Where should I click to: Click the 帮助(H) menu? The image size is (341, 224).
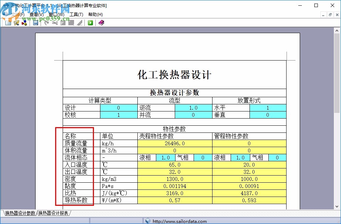pos(95,14)
